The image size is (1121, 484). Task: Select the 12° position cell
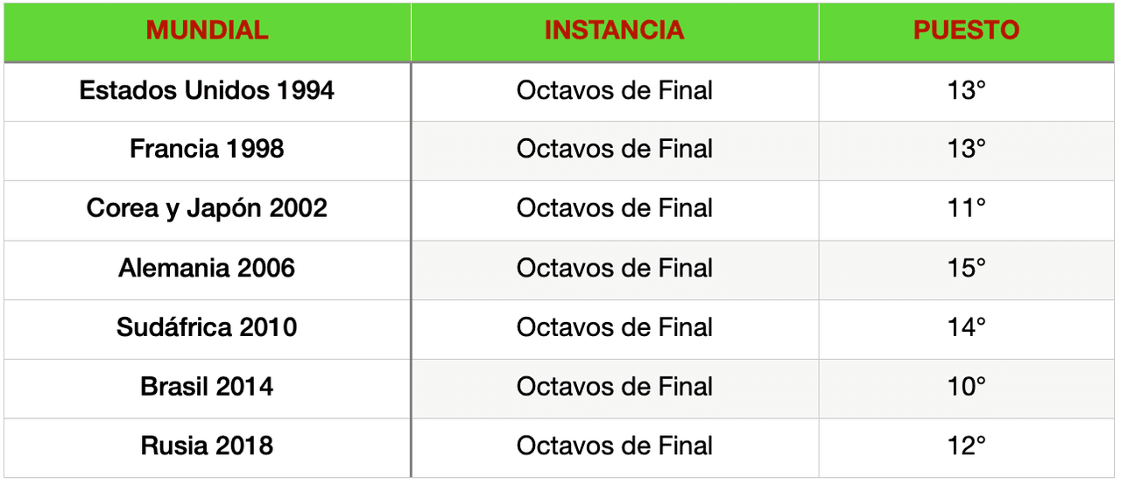[x=966, y=445]
